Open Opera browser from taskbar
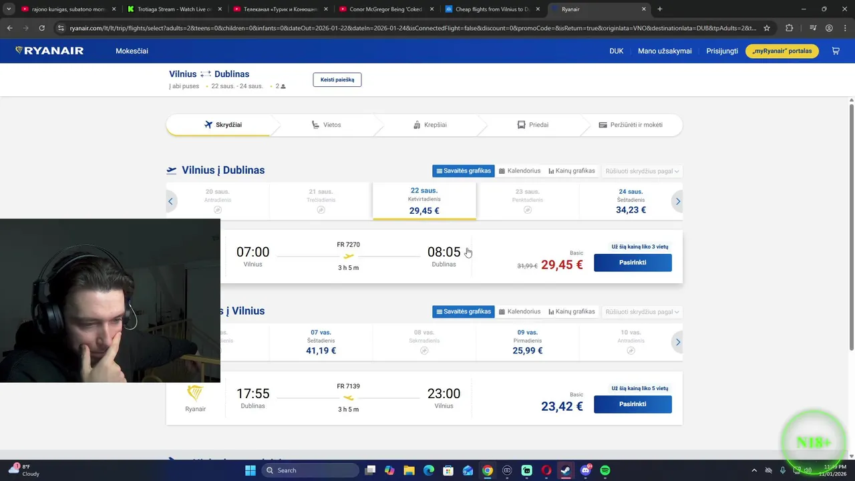This screenshot has height=481, width=855. point(546,470)
